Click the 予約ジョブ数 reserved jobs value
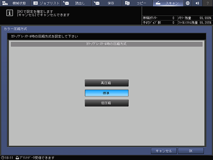 click(x=173, y=23)
